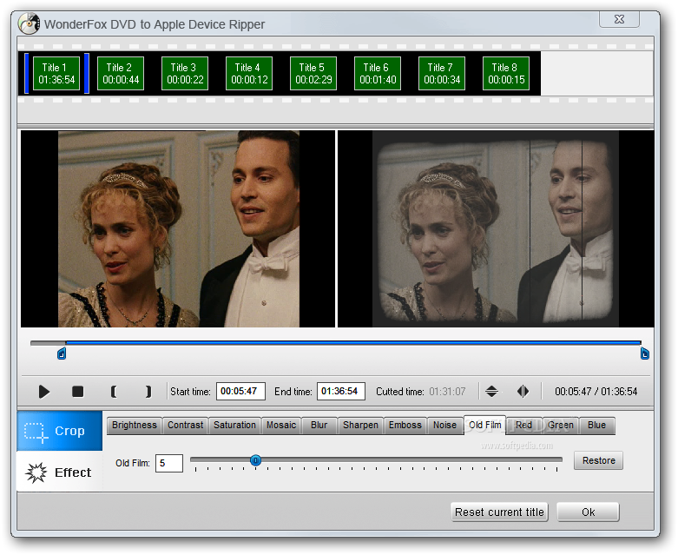Click the End time field
678x555 pixels.
(341, 392)
